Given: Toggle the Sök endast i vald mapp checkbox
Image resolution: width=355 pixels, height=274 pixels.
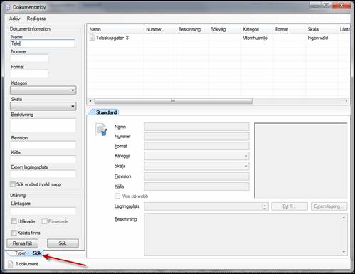Looking at the screenshot, I should (x=13, y=184).
